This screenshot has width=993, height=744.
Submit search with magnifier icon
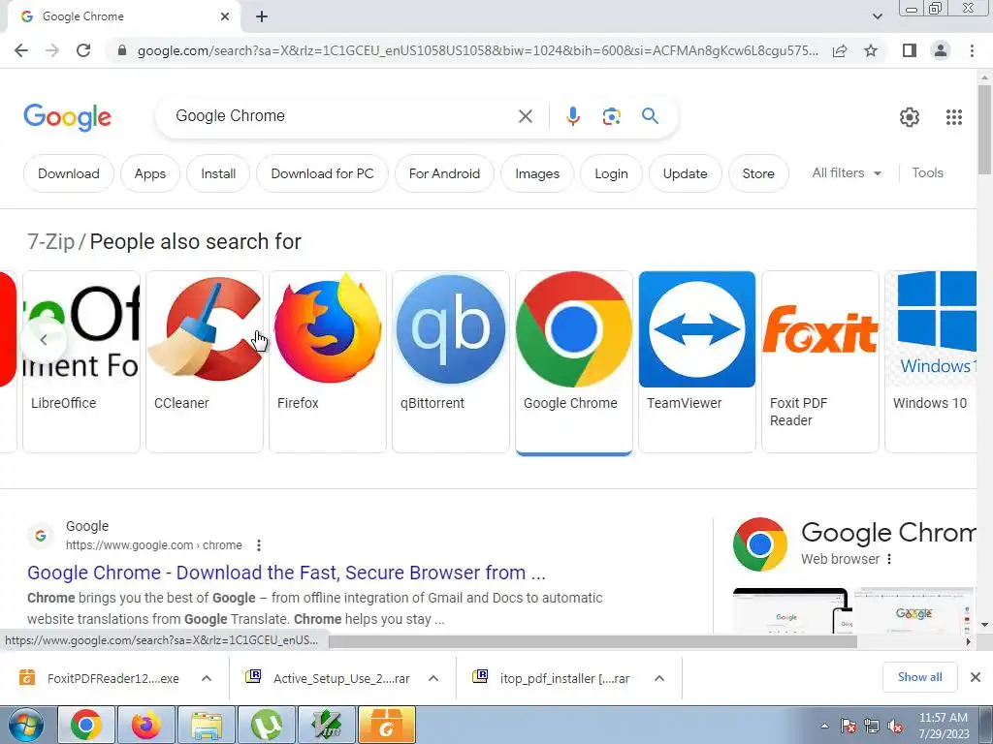pyautogui.click(x=650, y=116)
